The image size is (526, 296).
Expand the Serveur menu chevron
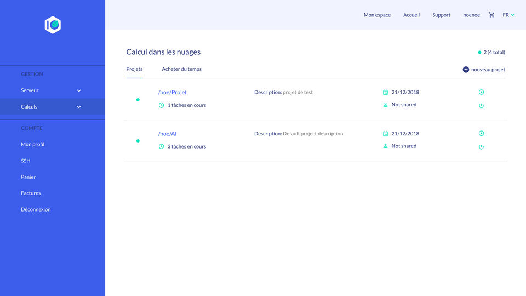point(79,90)
